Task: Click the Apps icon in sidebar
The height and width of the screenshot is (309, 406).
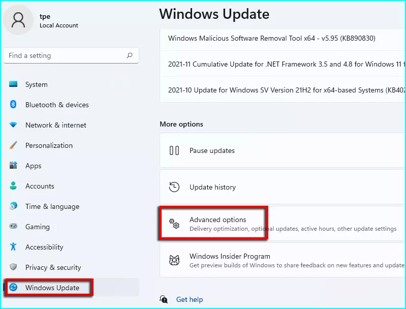Action: [13, 165]
